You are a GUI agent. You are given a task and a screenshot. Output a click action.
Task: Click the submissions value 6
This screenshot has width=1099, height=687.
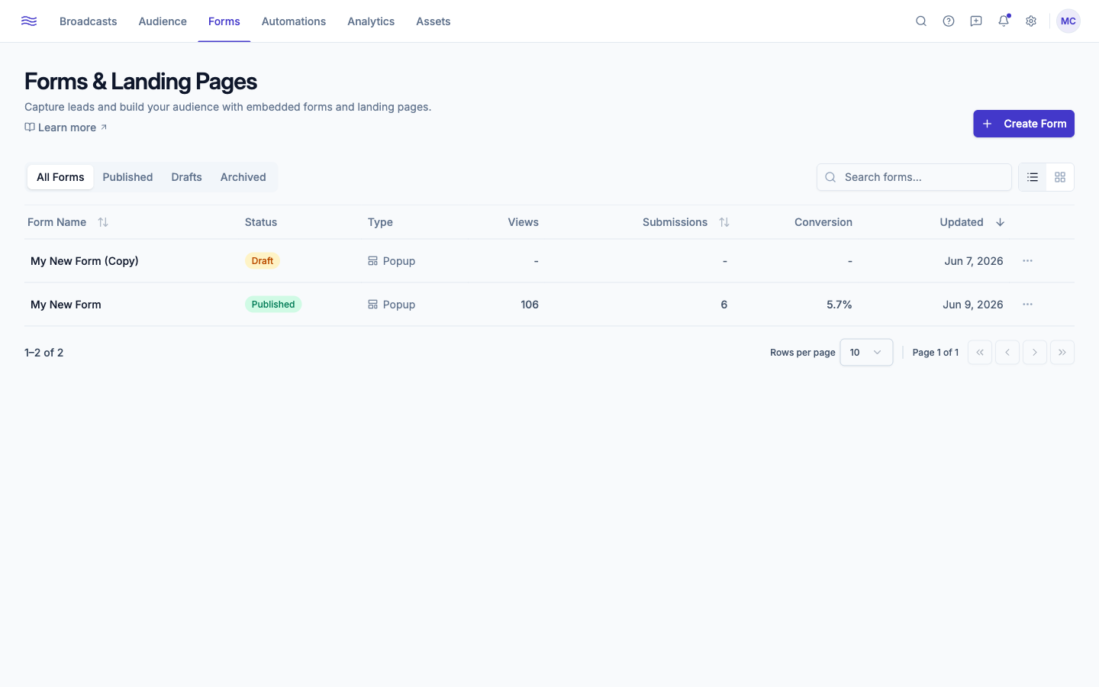pos(724,305)
